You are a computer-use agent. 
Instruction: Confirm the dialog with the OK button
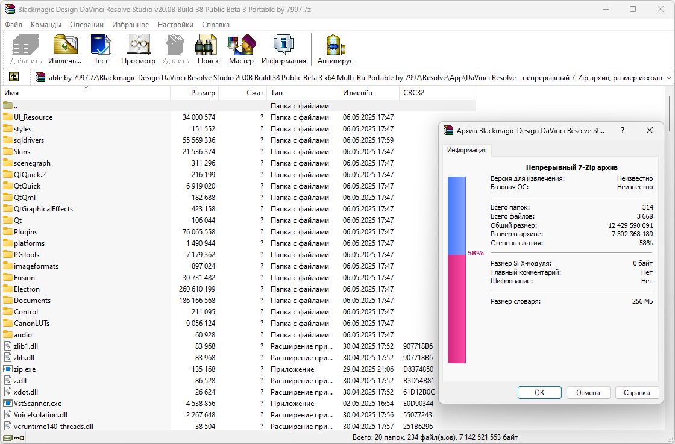point(539,392)
